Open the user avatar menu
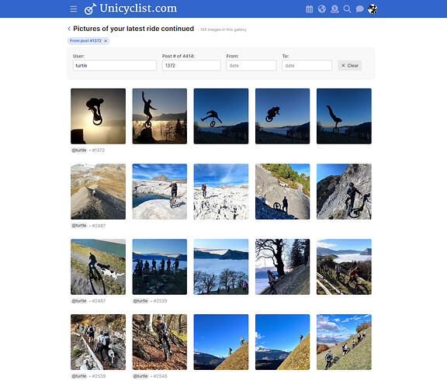This screenshot has width=447, height=387. pos(372,9)
